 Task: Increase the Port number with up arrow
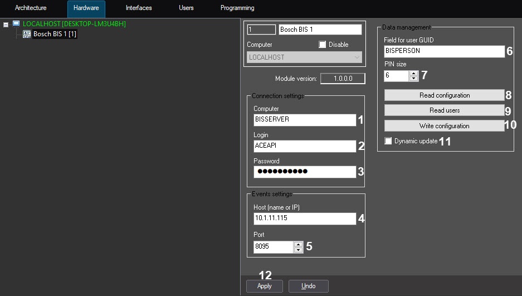298,244
